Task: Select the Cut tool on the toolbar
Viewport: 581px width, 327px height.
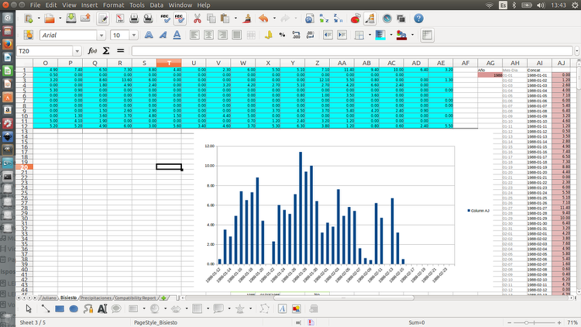Action: click(x=197, y=18)
